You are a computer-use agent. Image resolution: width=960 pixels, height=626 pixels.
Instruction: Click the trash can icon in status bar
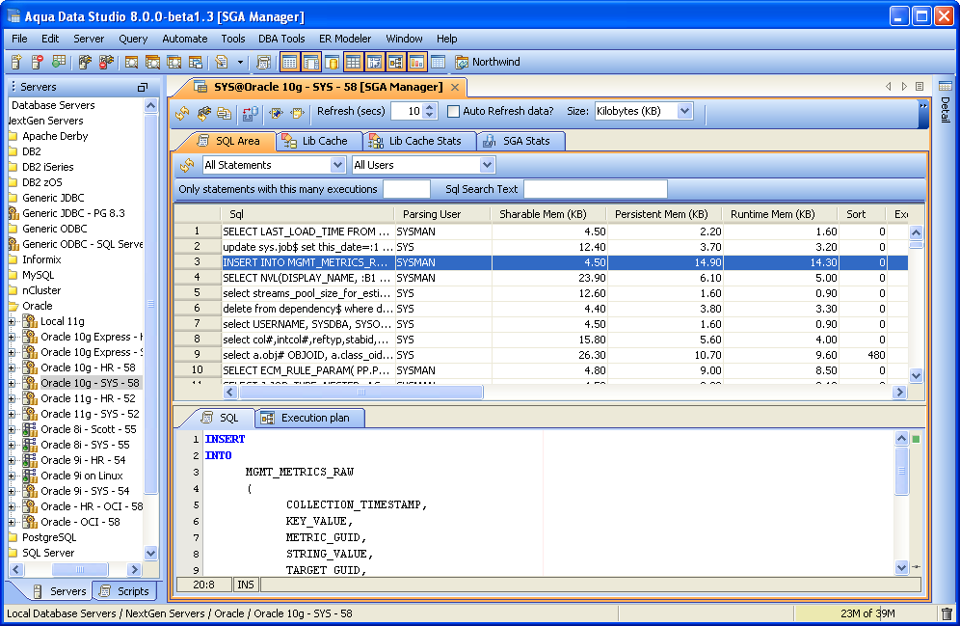pyautogui.click(x=946, y=613)
